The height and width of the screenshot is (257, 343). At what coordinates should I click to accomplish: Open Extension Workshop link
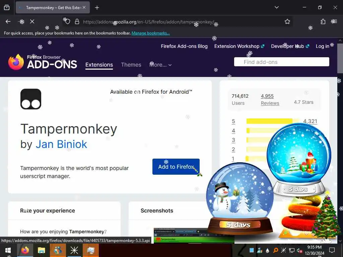(x=239, y=46)
